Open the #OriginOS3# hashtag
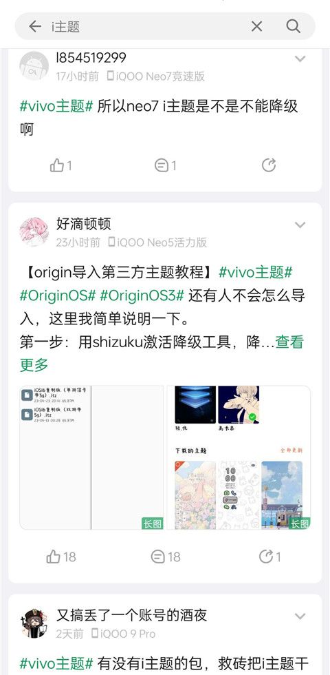 click(x=142, y=295)
